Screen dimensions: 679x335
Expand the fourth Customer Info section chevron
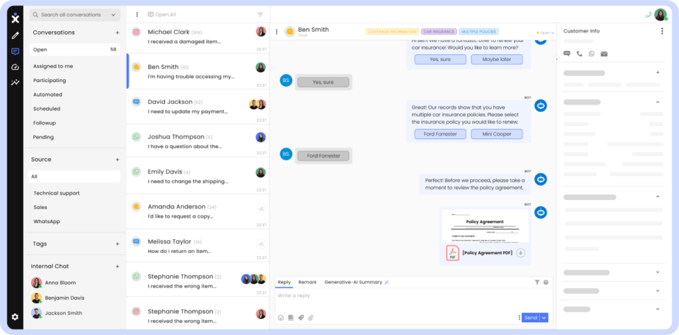pyautogui.click(x=658, y=272)
